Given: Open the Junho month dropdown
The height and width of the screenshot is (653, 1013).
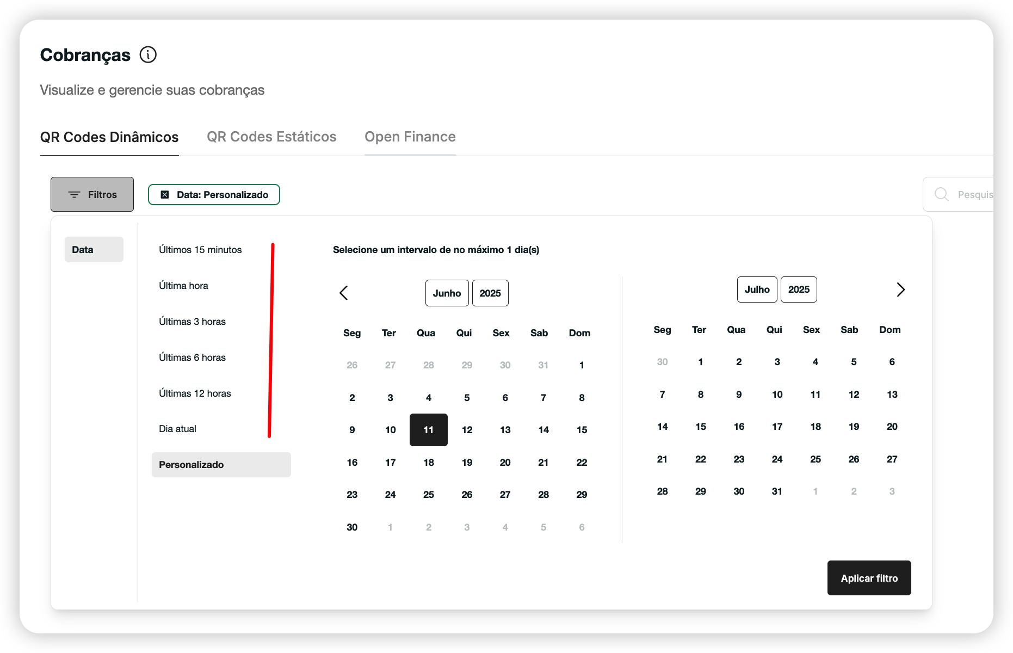Looking at the screenshot, I should (447, 293).
